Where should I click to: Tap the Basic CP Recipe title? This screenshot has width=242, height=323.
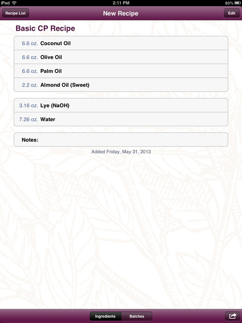tap(45, 28)
